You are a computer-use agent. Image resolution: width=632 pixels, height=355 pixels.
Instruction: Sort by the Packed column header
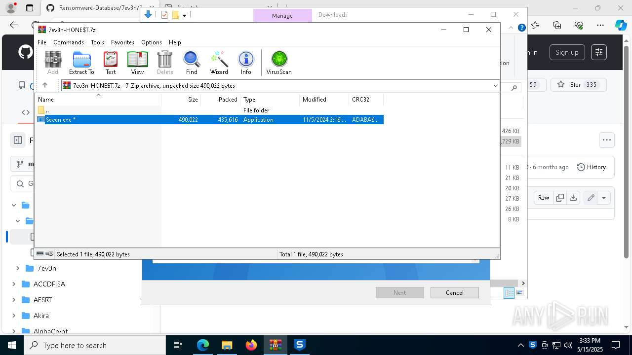[221, 100]
